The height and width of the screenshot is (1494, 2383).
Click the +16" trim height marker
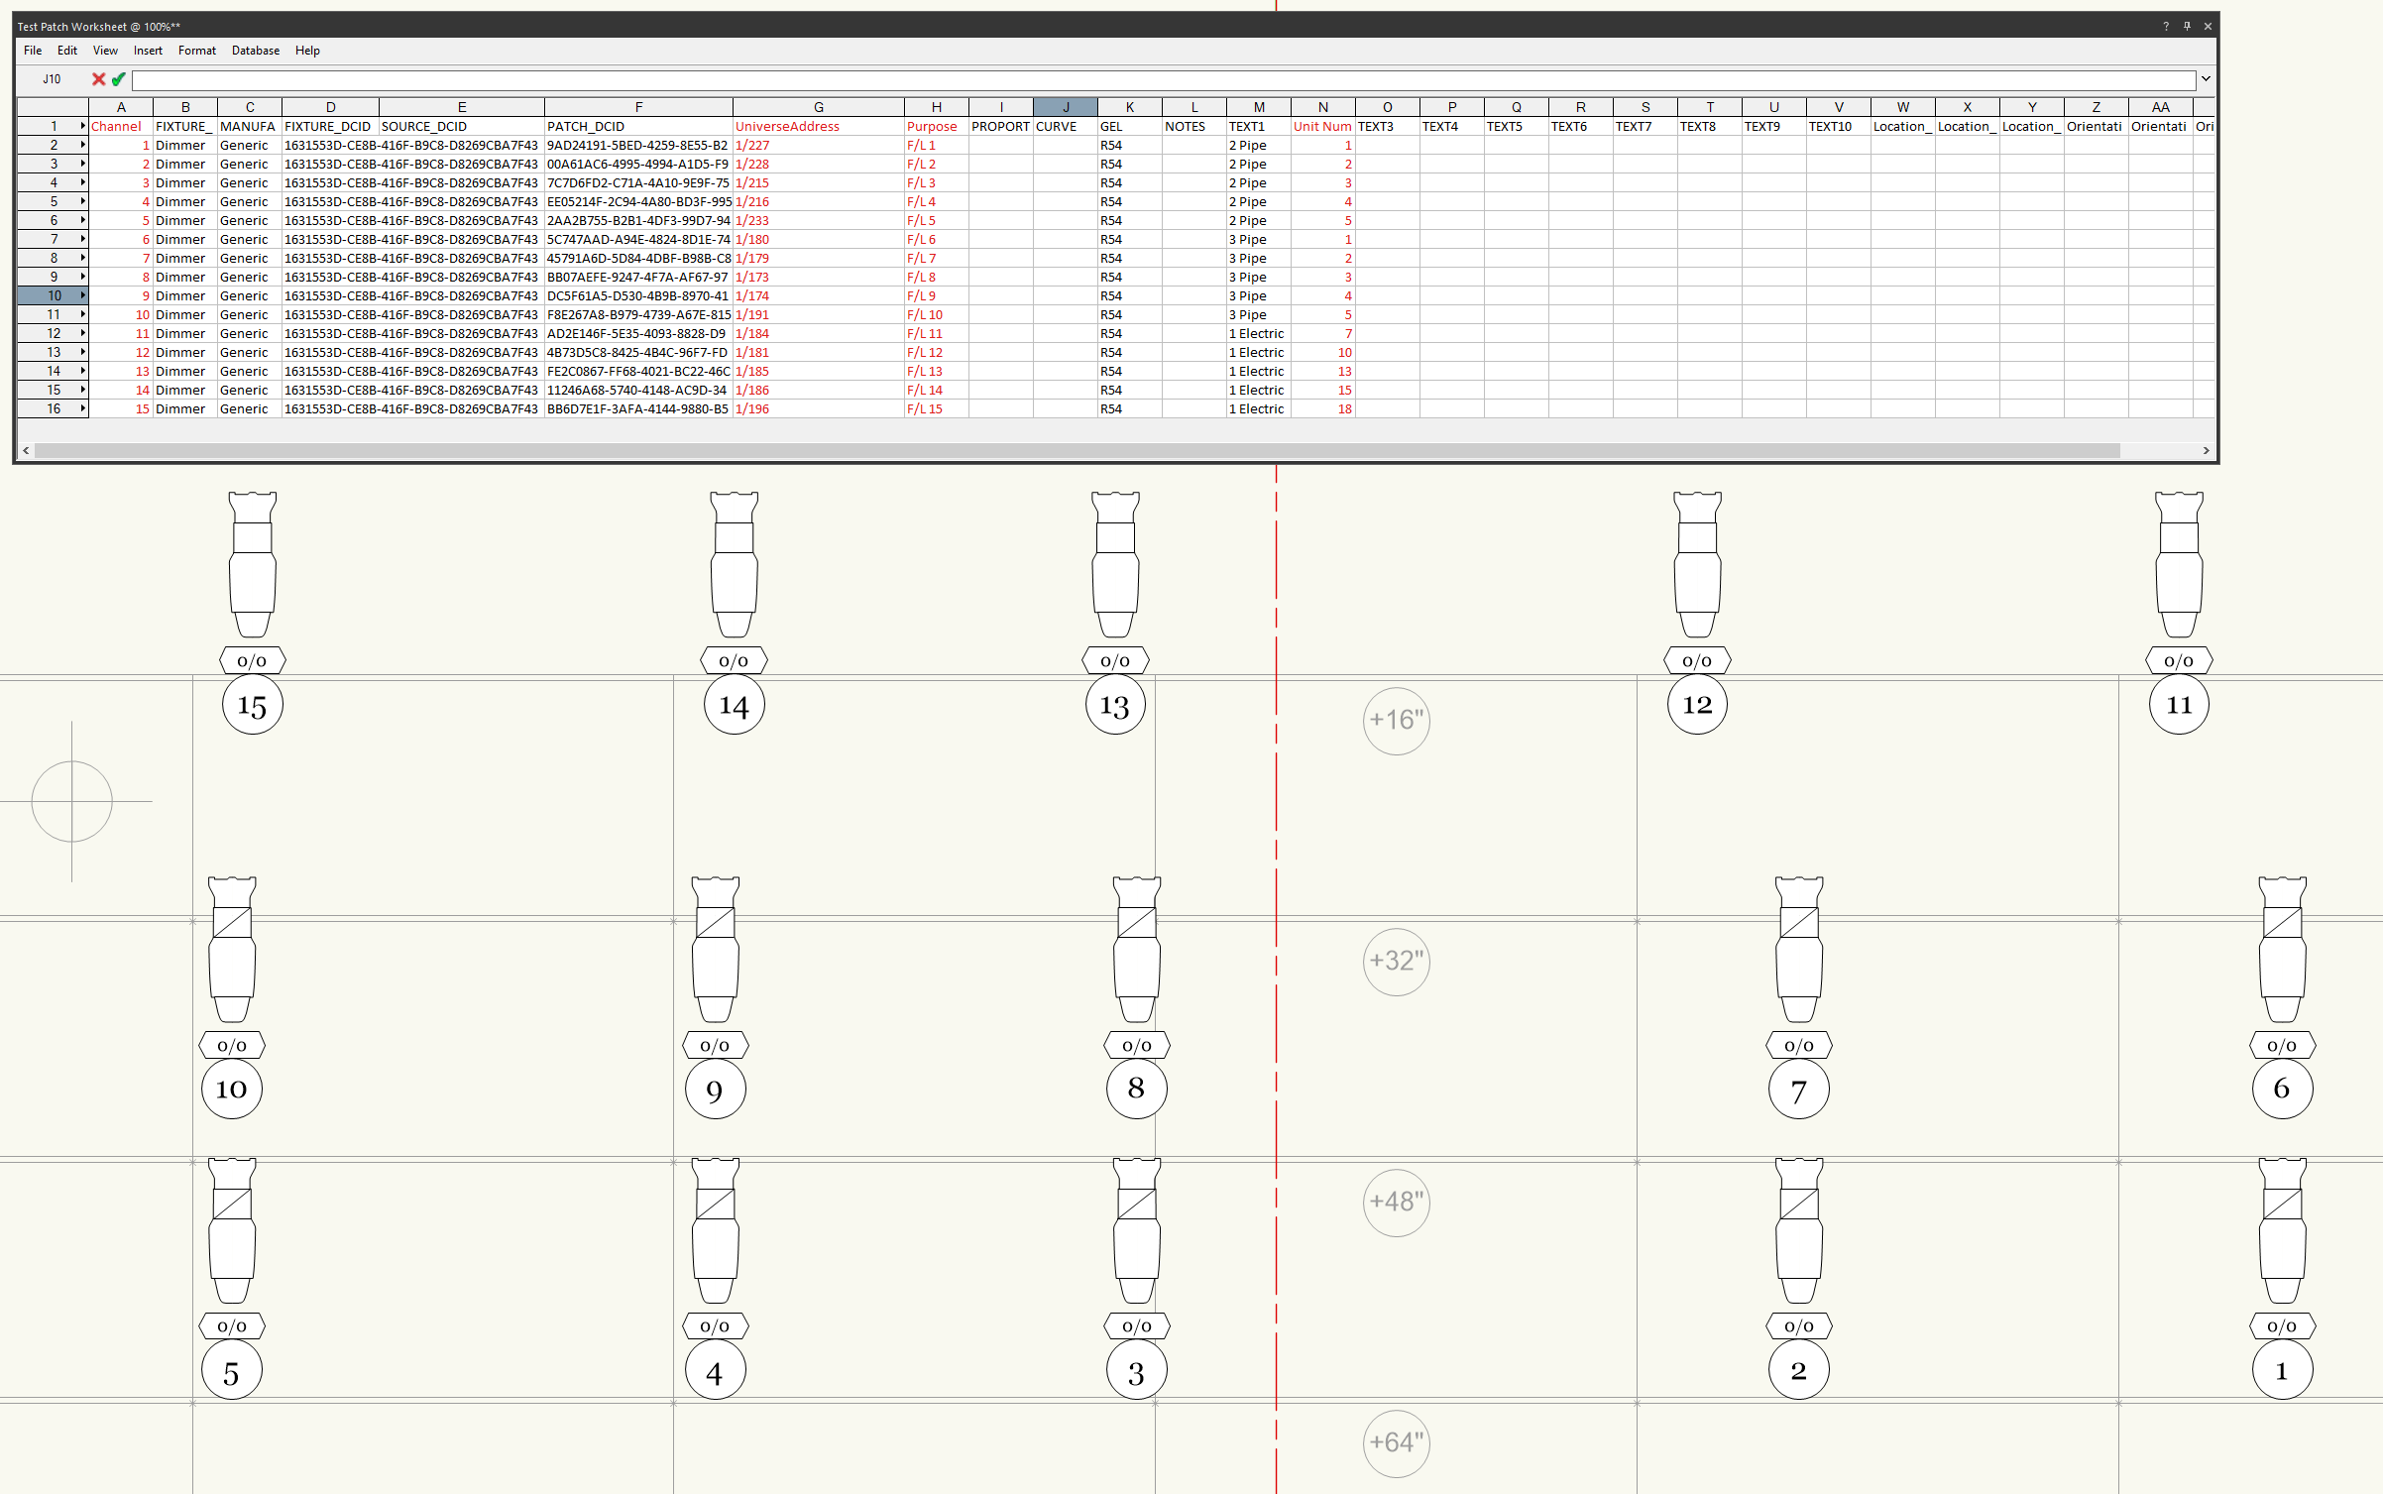(x=1396, y=722)
